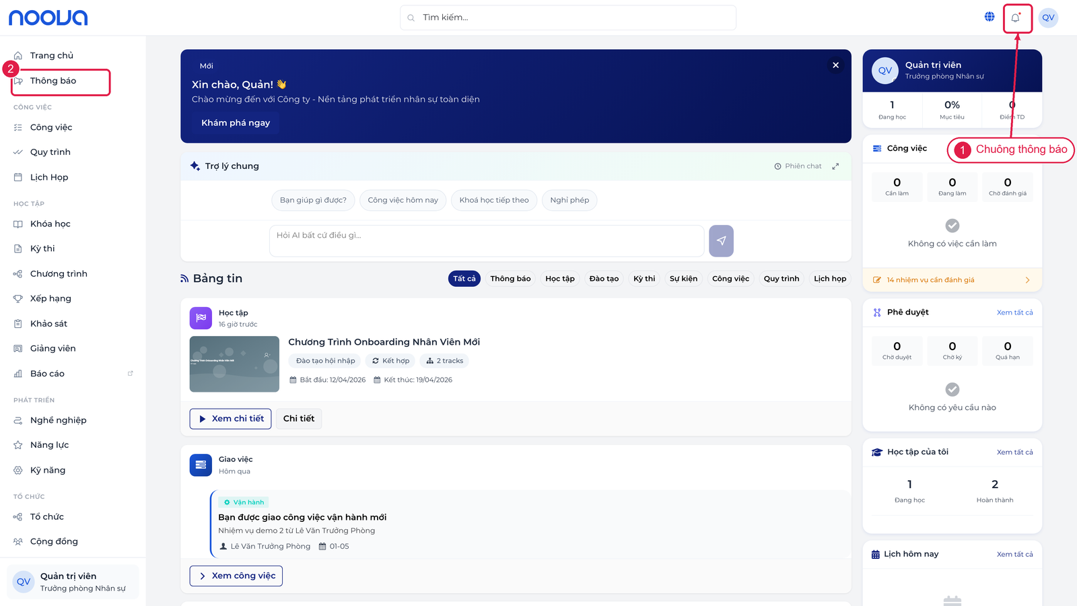1077x606 pixels.
Task: Open Quản trị viên profile at sidebar bottom
Action: point(73,582)
